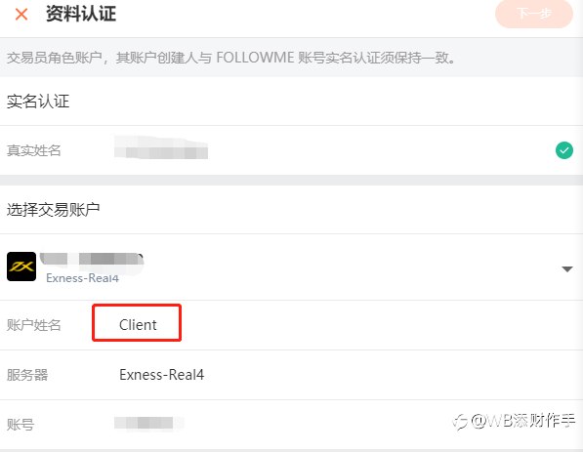Click the 服务器 label

click(x=27, y=375)
